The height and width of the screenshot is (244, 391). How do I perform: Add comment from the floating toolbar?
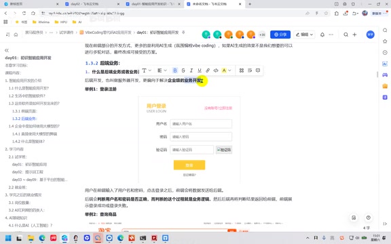[x=258, y=70]
